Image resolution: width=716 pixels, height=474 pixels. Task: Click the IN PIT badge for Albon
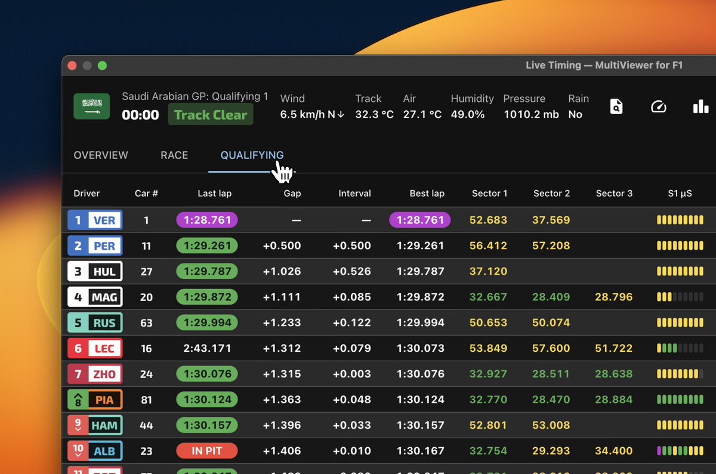pos(206,451)
